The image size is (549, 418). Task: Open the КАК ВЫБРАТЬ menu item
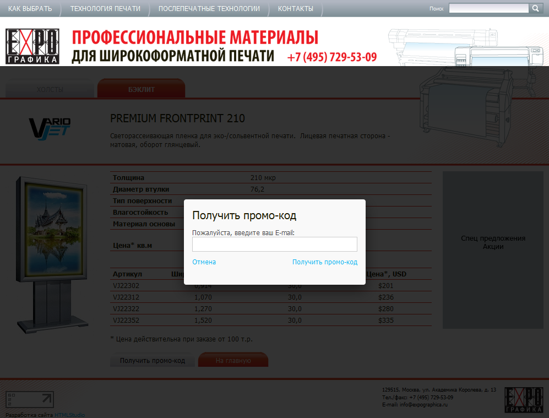click(x=30, y=8)
